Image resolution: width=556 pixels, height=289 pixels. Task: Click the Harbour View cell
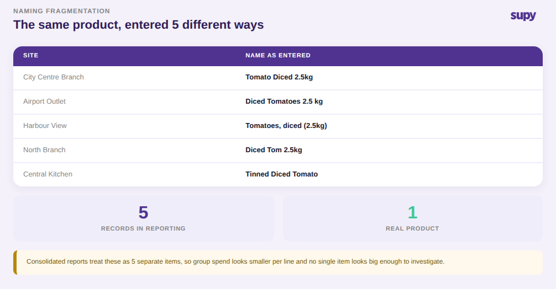[x=45, y=126]
